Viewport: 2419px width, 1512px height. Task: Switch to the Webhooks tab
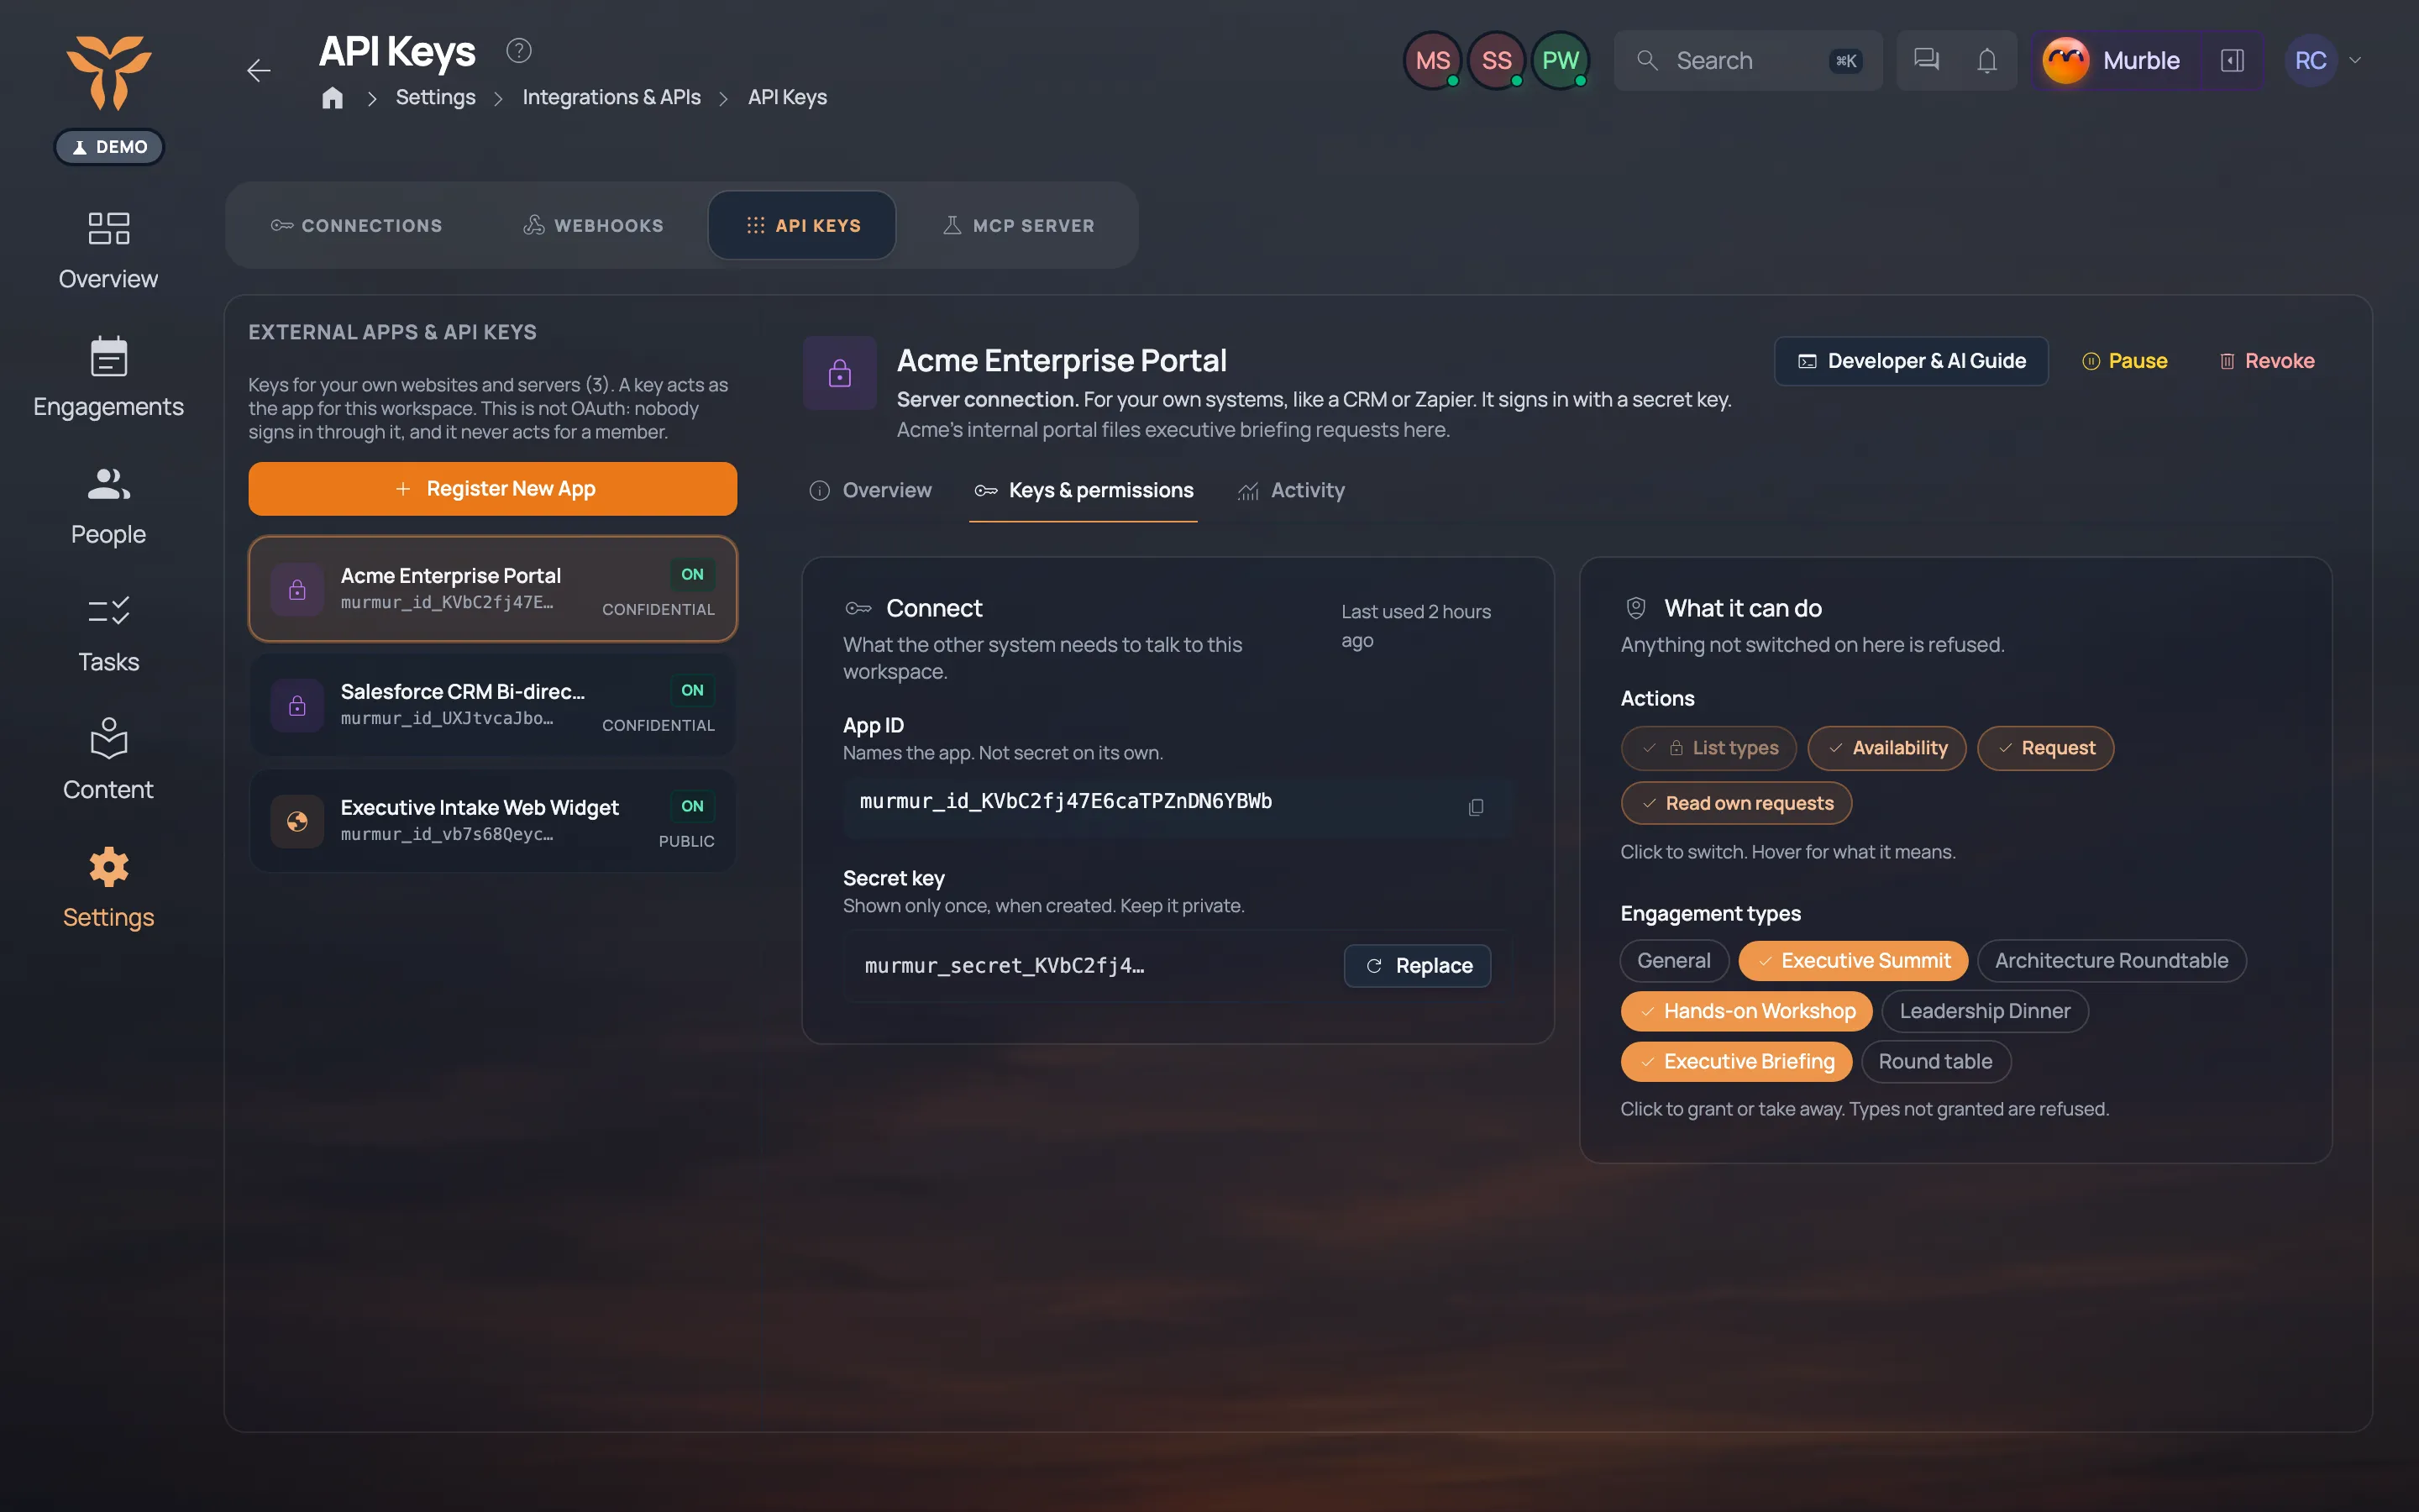(x=593, y=225)
